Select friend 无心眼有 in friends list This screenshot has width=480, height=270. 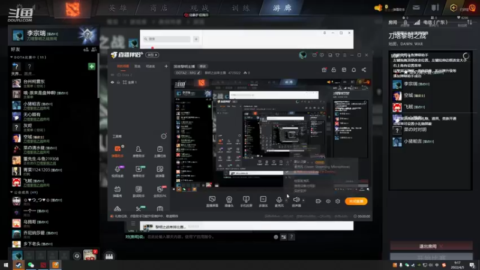point(54,116)
